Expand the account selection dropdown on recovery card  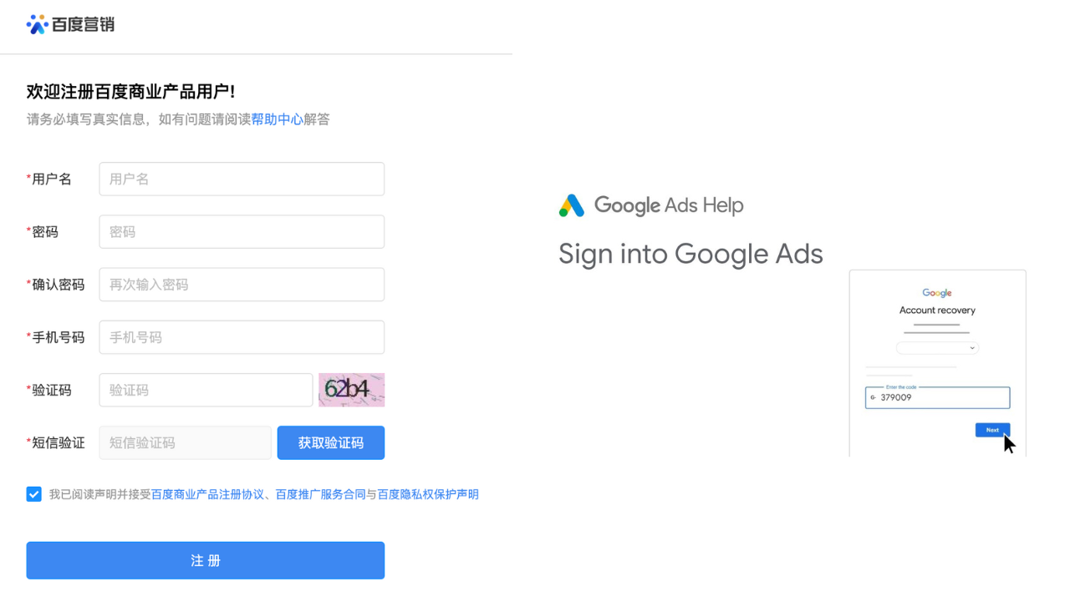click(x=937, y=347)
